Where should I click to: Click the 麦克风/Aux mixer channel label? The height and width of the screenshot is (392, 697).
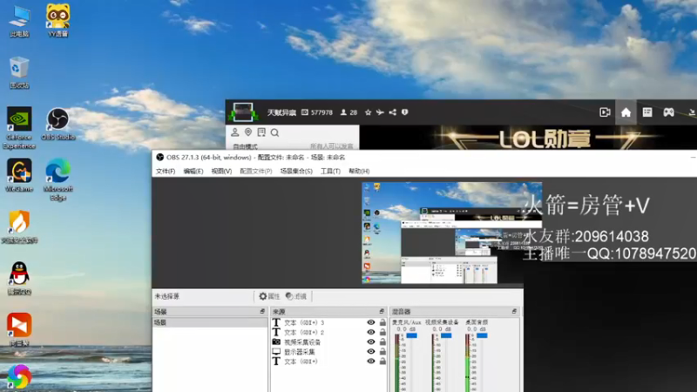(x=406, y=322)
